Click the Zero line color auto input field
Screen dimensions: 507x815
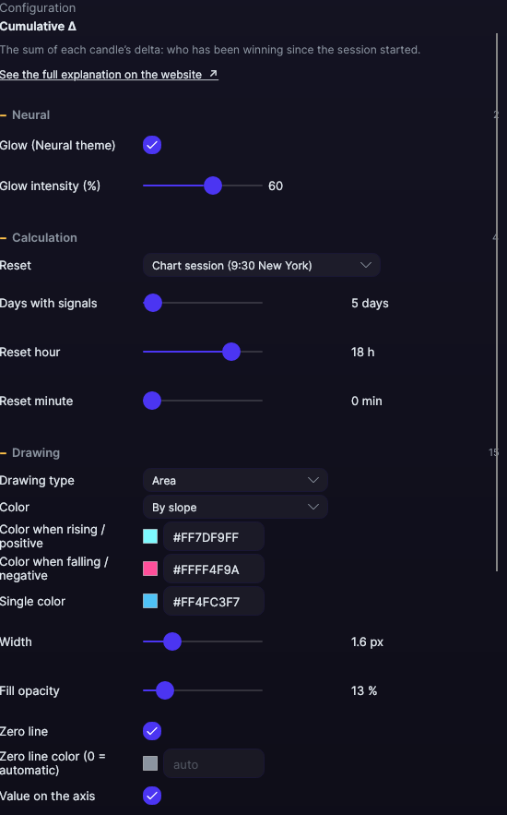coord(214,763)
